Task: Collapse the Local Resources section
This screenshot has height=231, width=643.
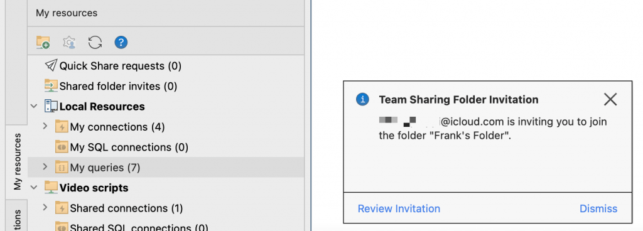Action: [x=34, y=107]
